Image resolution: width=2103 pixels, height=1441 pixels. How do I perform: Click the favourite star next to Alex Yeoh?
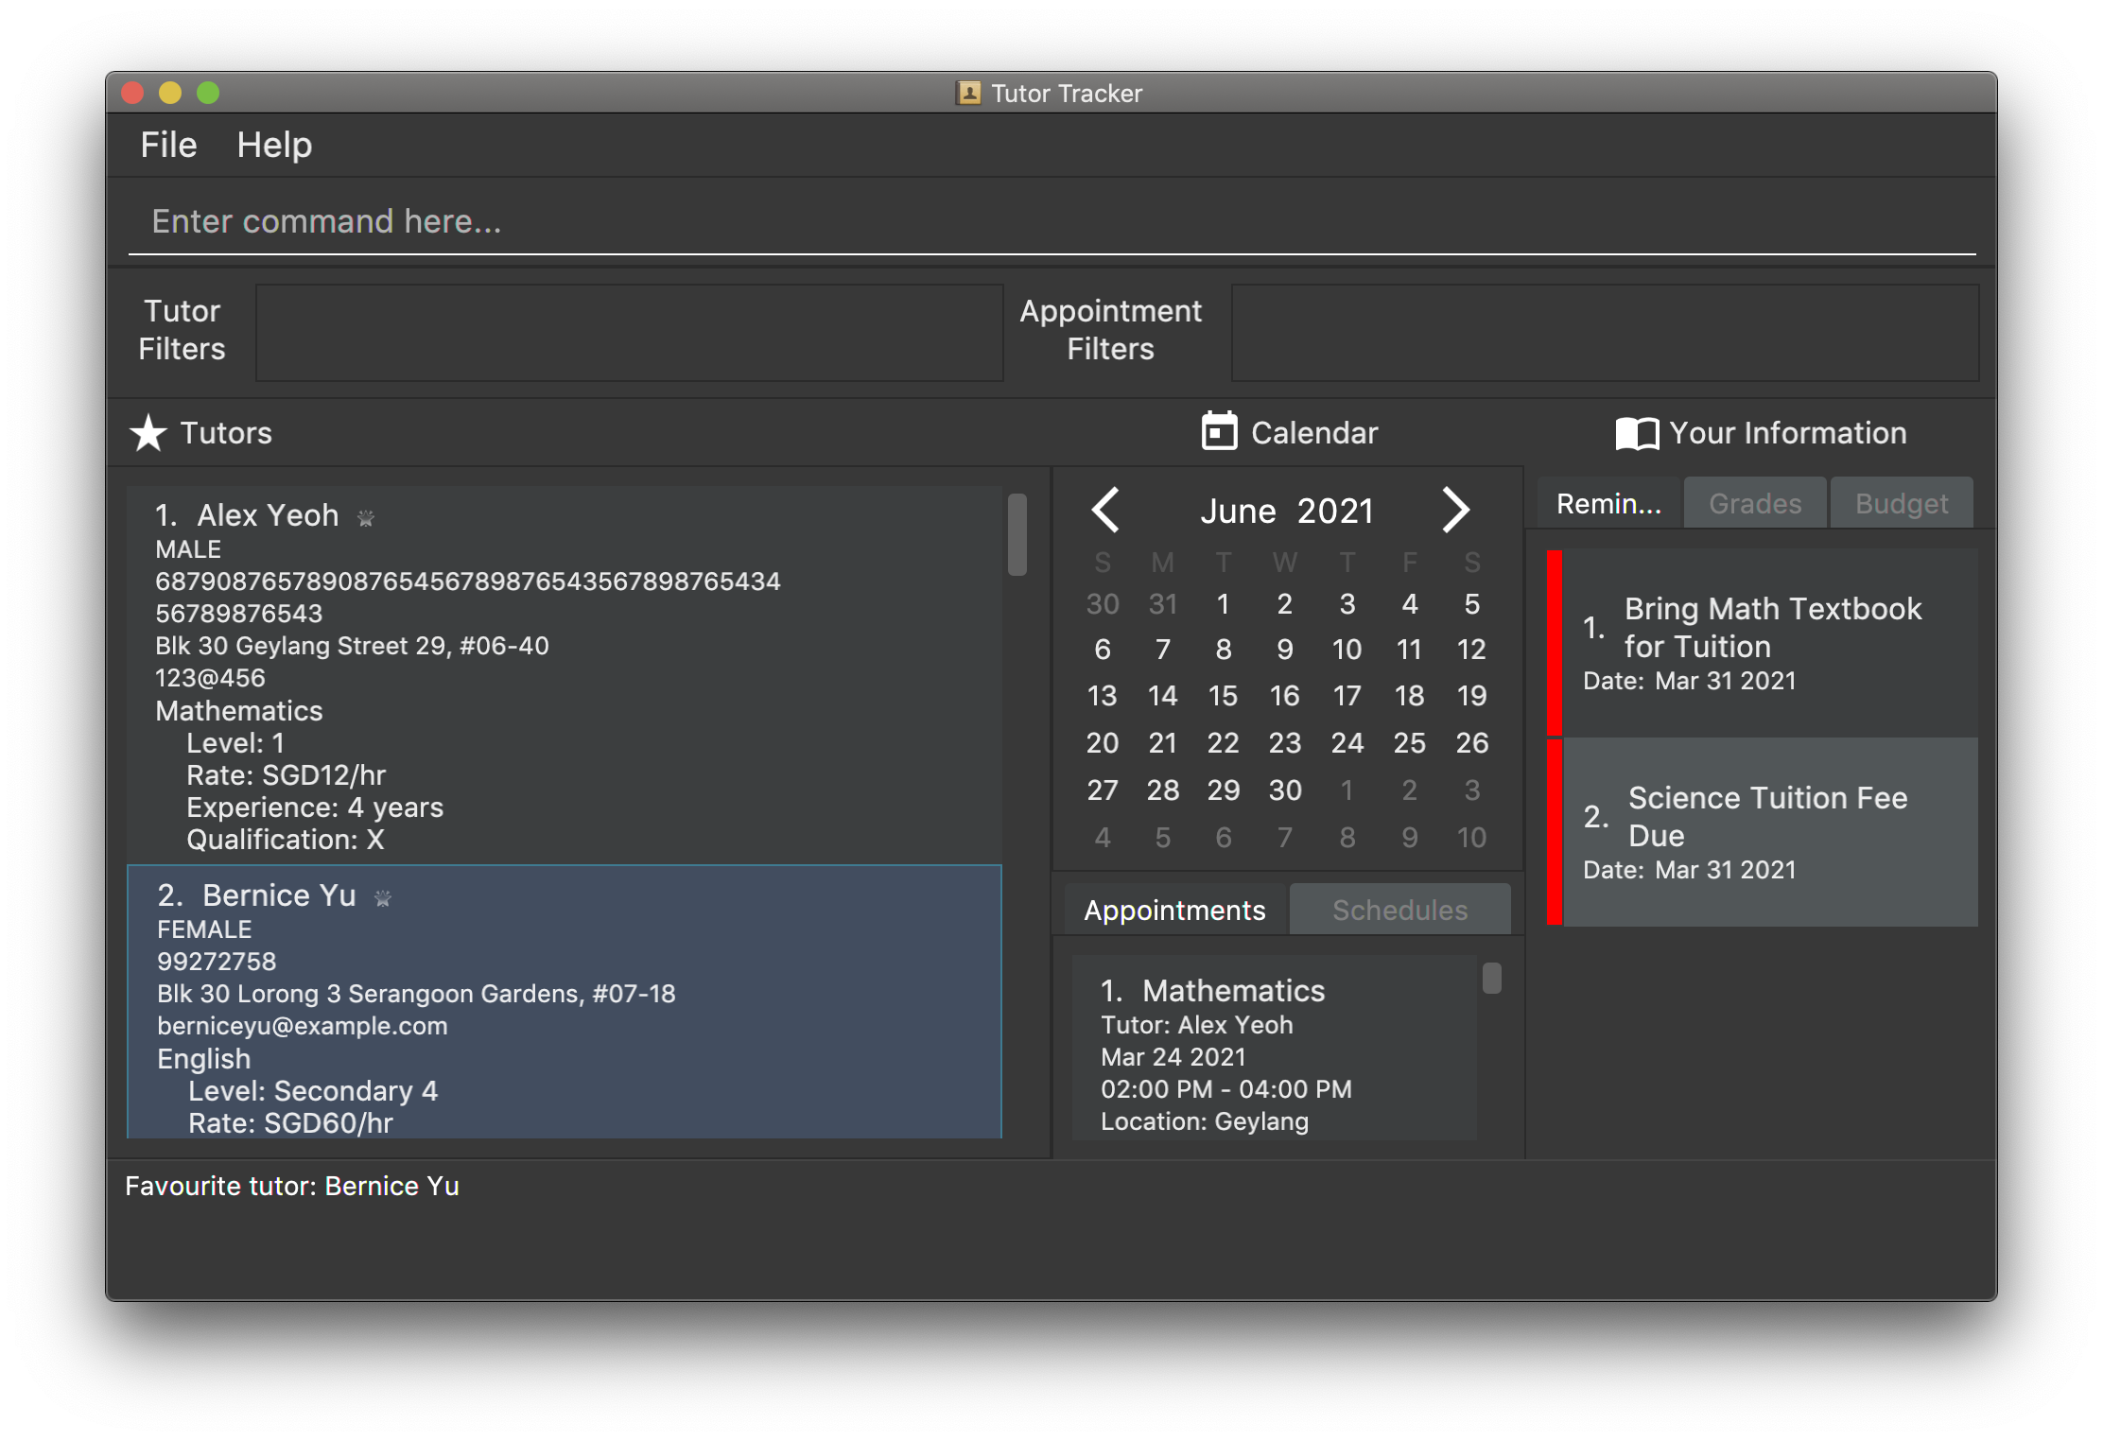click(x=366, y=517)
